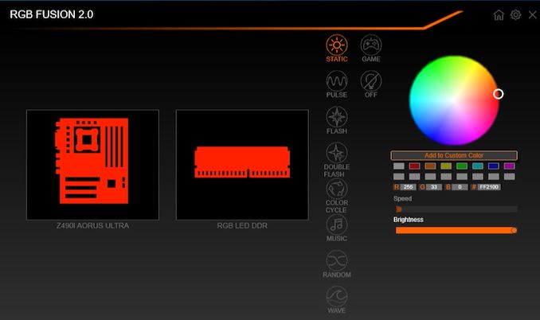The image size is (540, 320).
Task: Click the Z490I AORUS ULTRA label
Action: pyautogui.click(x=92, y=226)
